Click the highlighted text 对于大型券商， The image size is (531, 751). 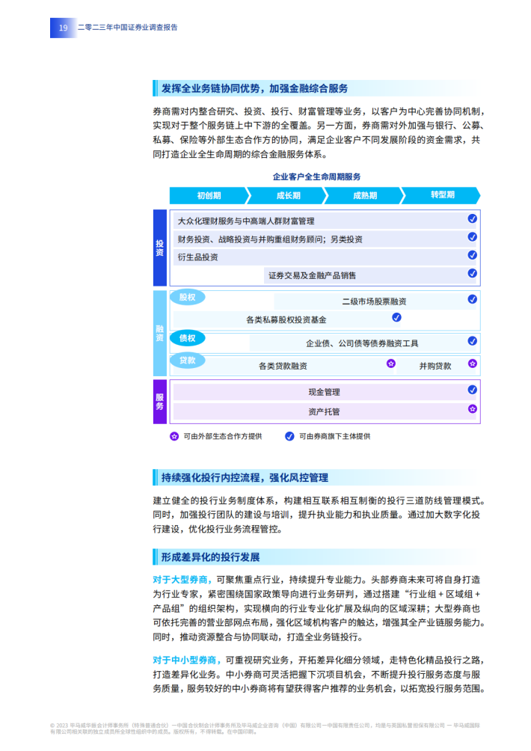183,580
